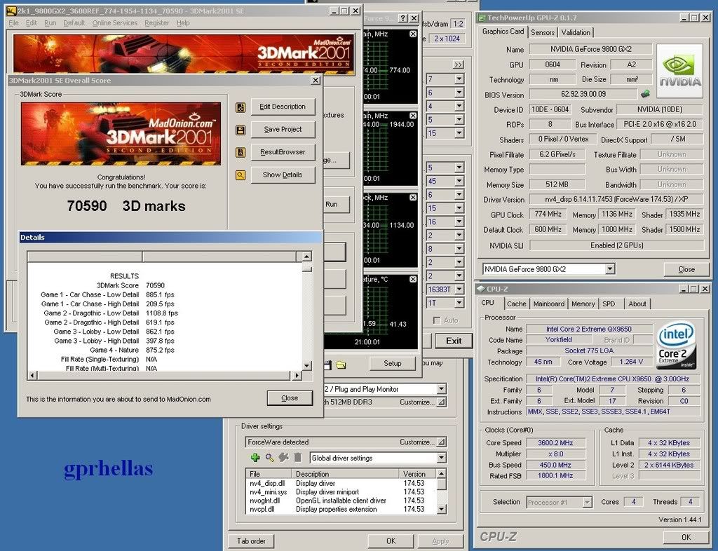Click the Setup button
Image resolution: width=718 pixels, height=551 pixels.
click(393, 363)
